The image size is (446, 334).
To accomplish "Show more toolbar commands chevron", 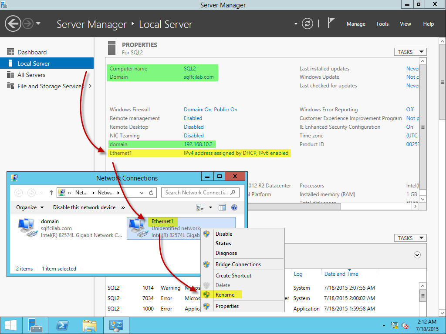I will [123, 207].
